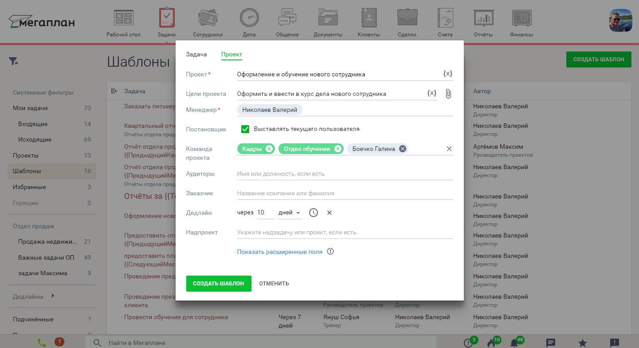Click the star favorites icon in bottom bar

pyautogui.click(x=583, y=343)
